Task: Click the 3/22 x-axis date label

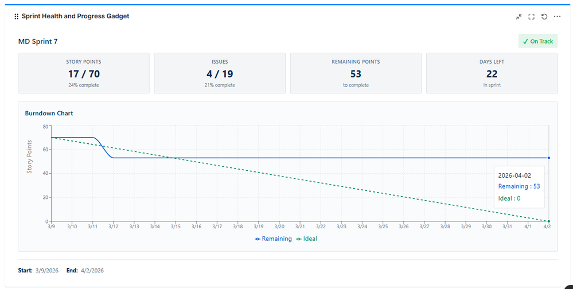Action: pyautogui.click(x=321, y=226)
